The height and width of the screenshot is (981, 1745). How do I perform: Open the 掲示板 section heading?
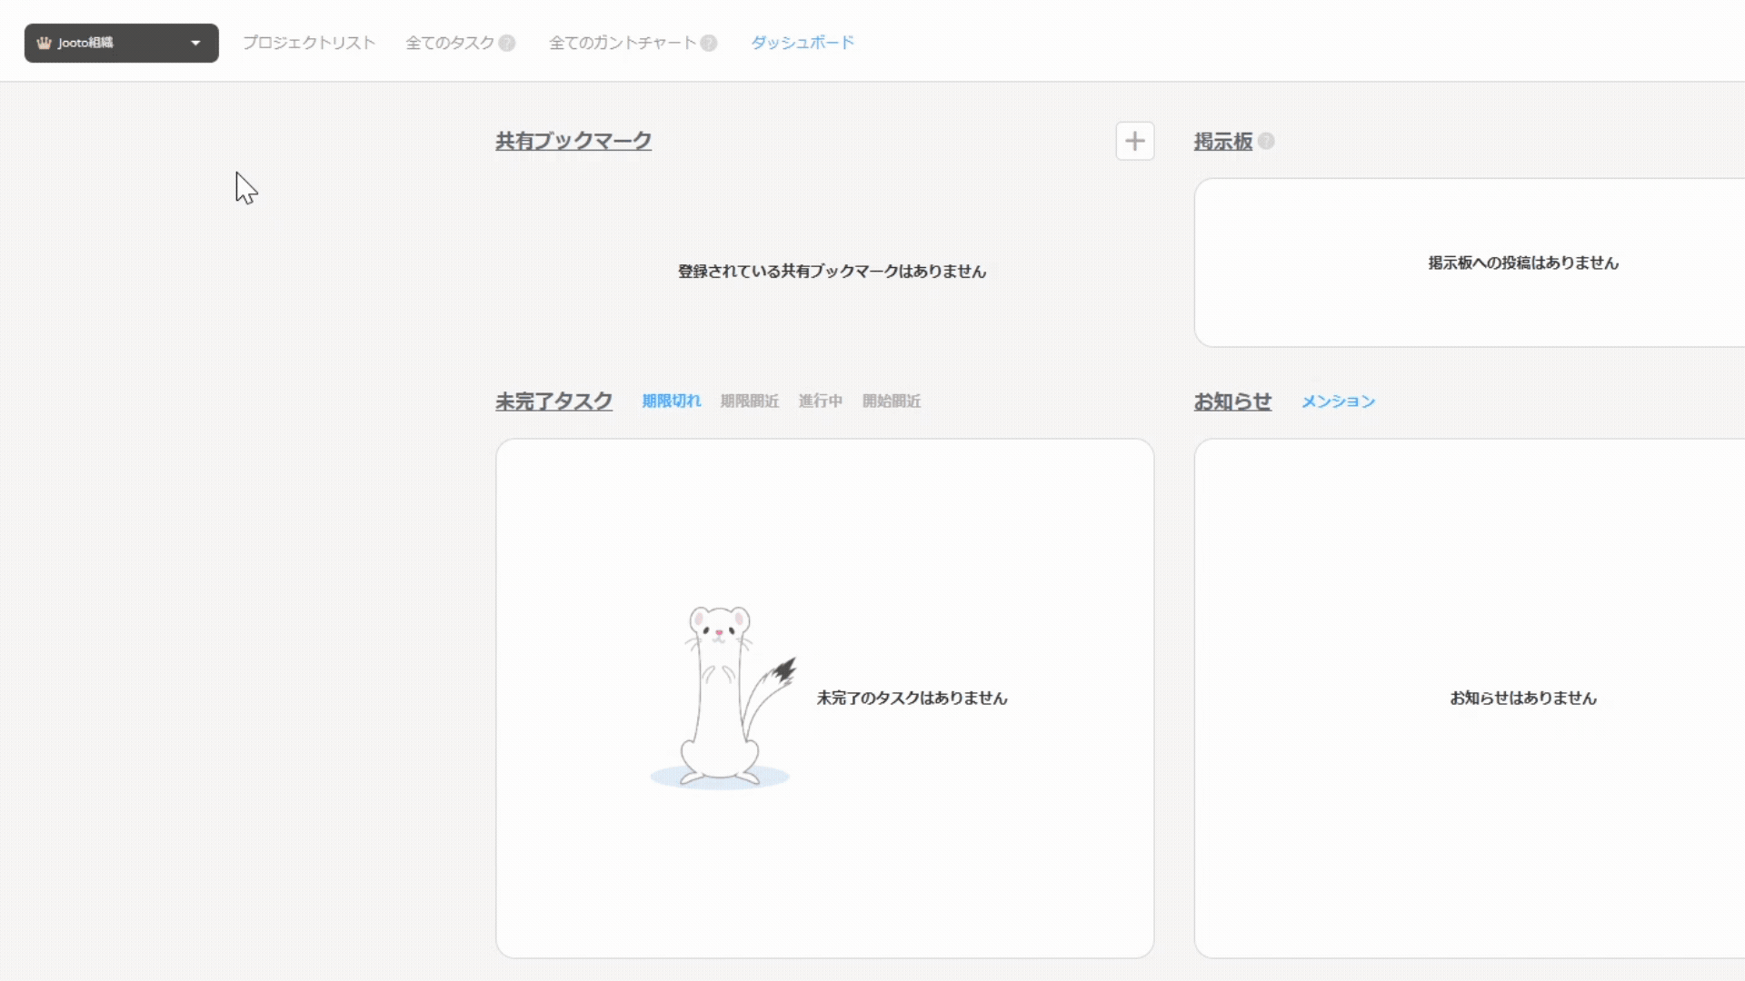coord(1221,142)
